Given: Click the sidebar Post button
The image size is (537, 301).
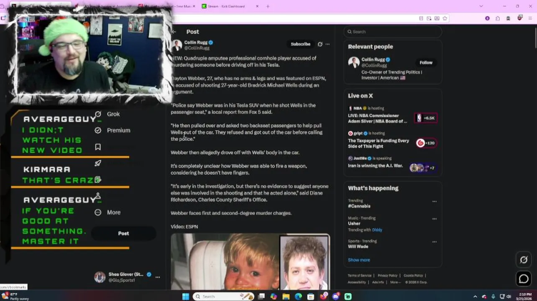Looking at the screenshot, I should (123, 233).
